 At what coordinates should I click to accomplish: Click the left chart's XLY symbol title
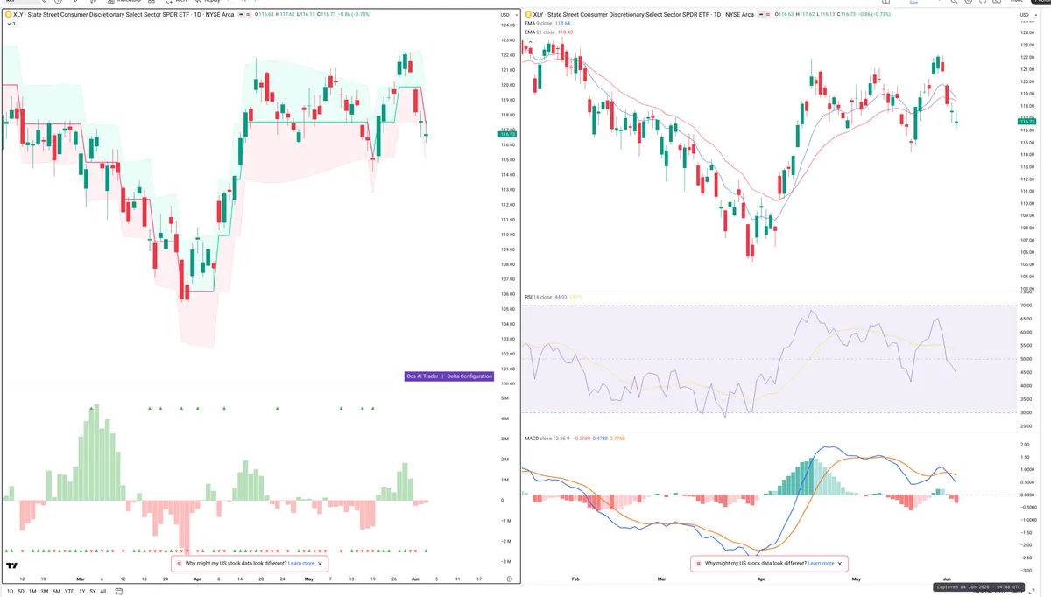[x=122, y=15]
